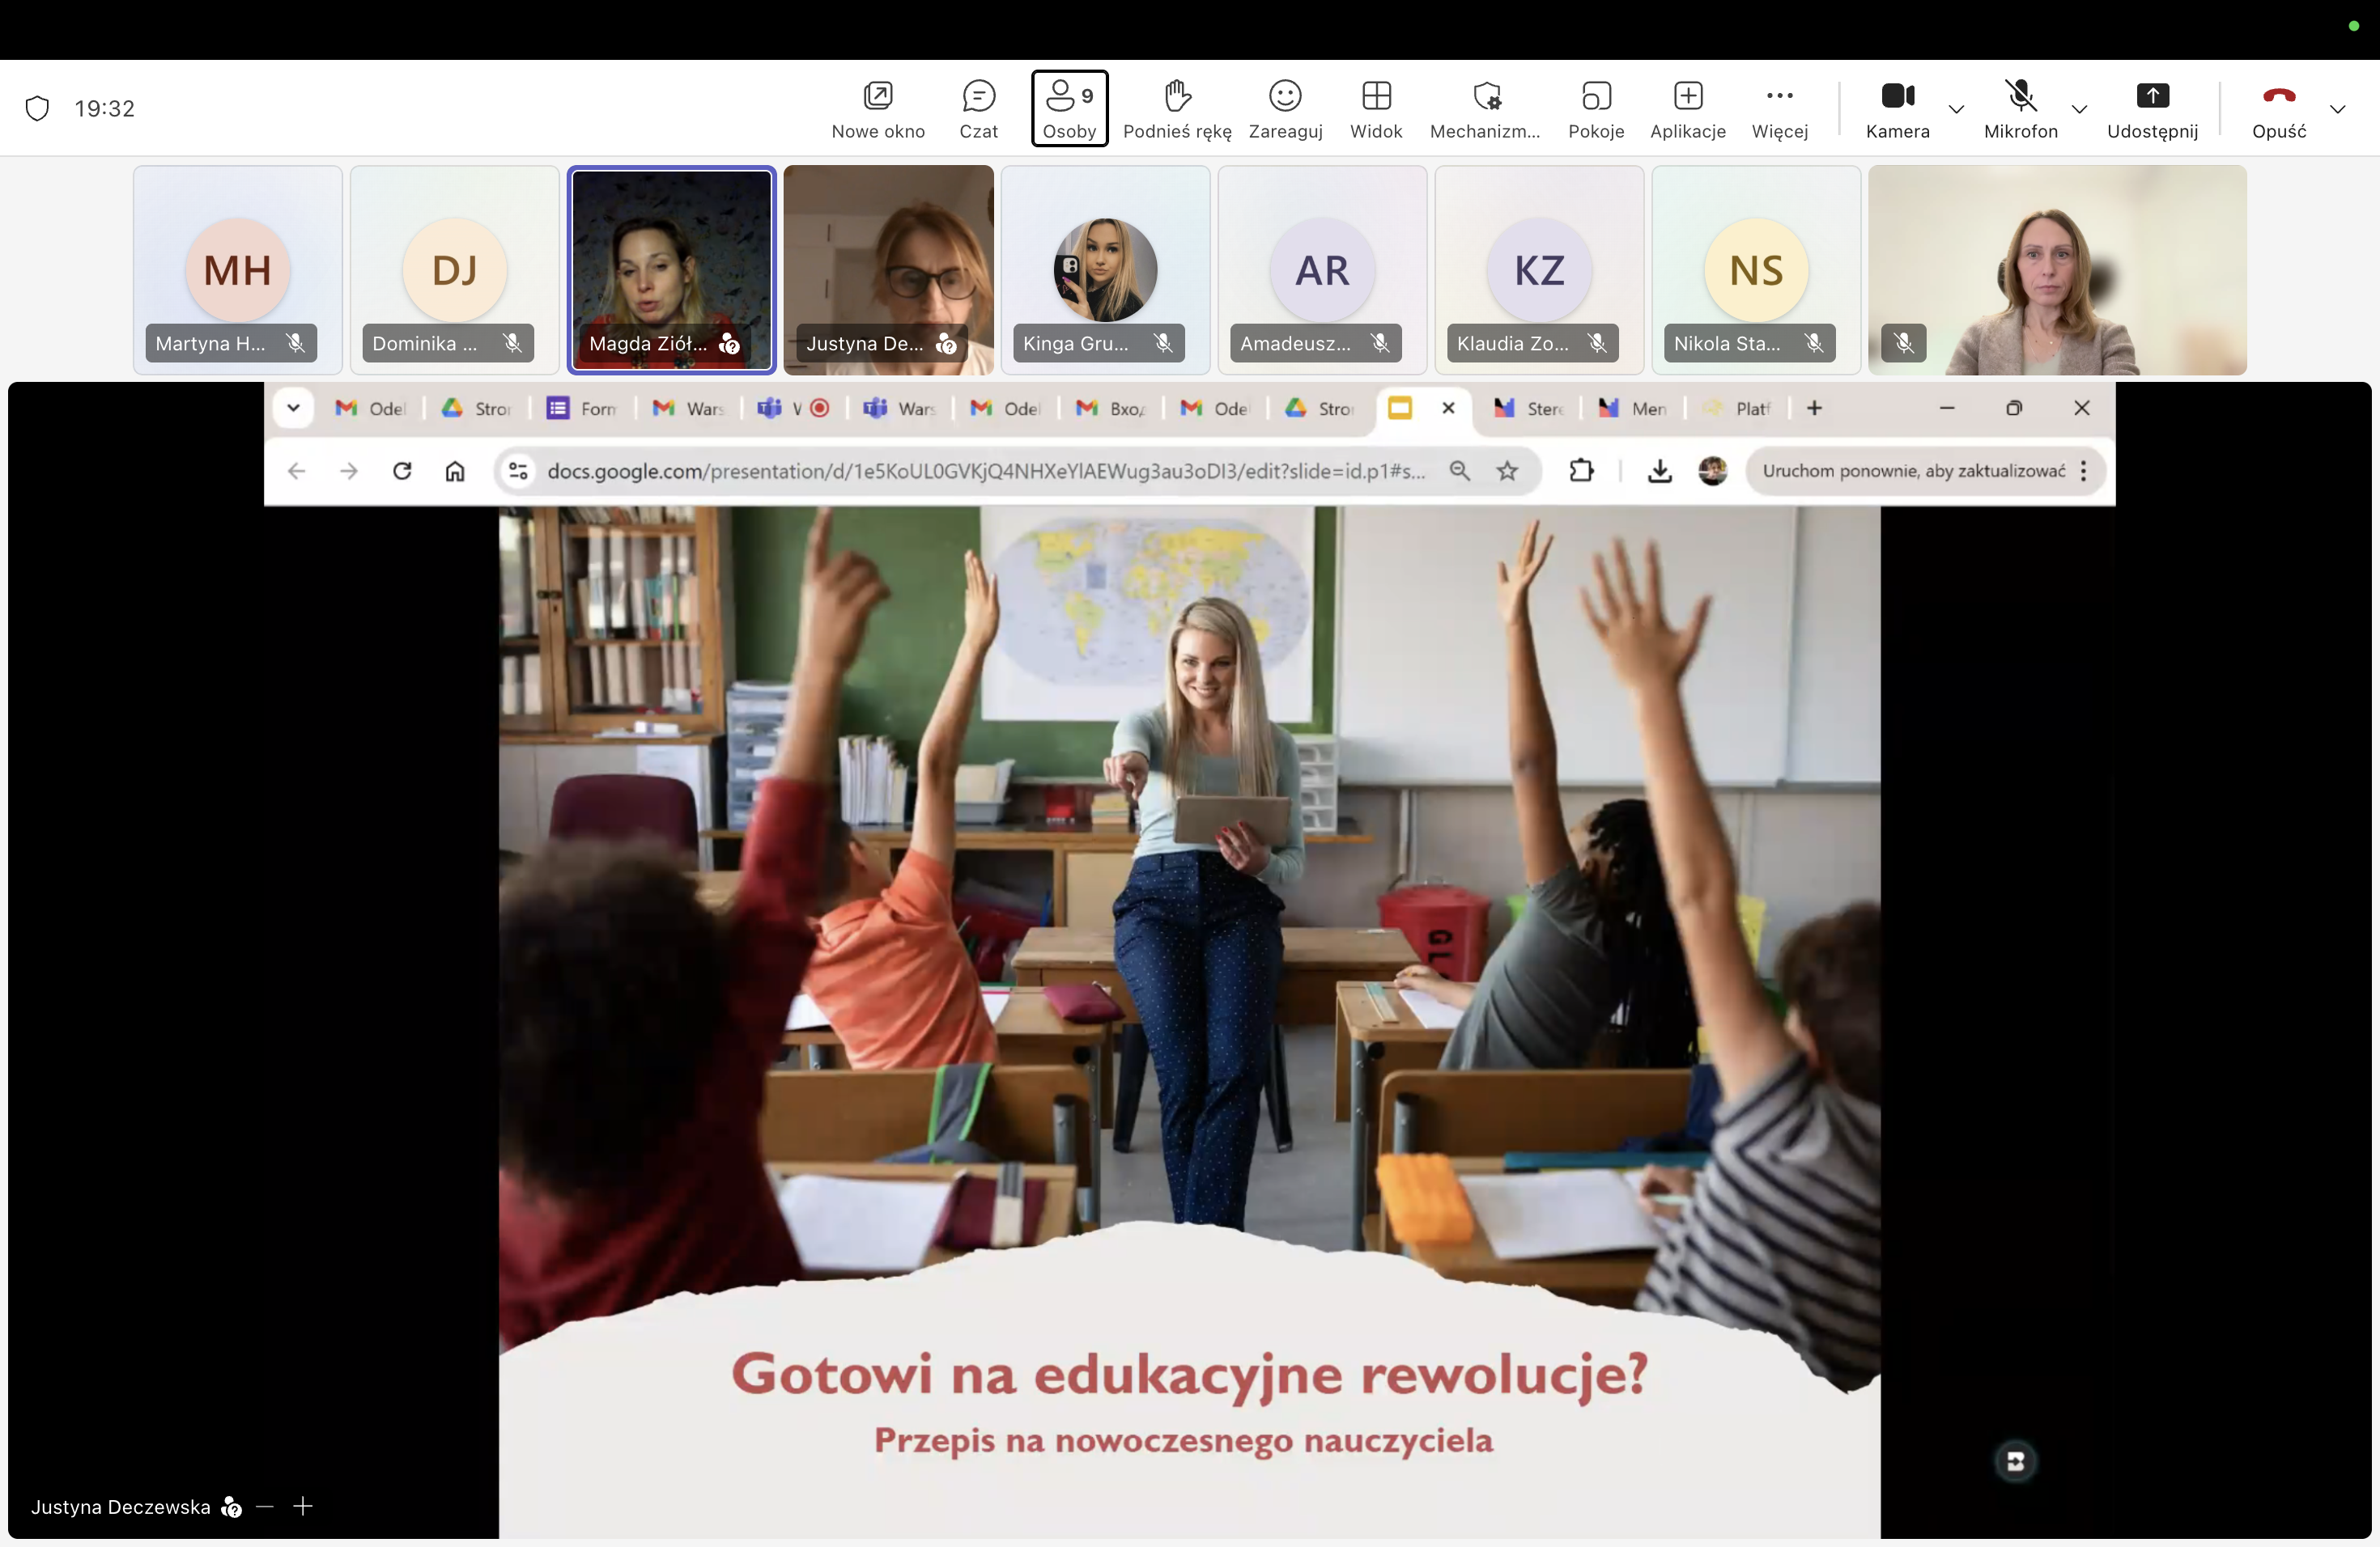2380x1547 pixels.
Task: Expand the Kamera options arrow
Action: click(1956, 109)
